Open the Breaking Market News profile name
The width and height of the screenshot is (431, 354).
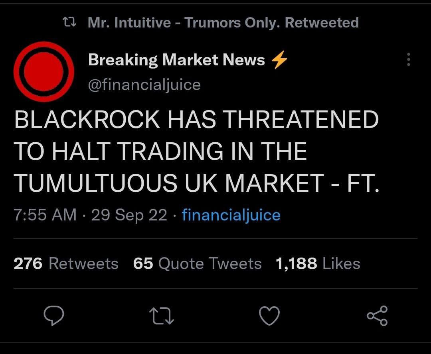pos(176,60)
